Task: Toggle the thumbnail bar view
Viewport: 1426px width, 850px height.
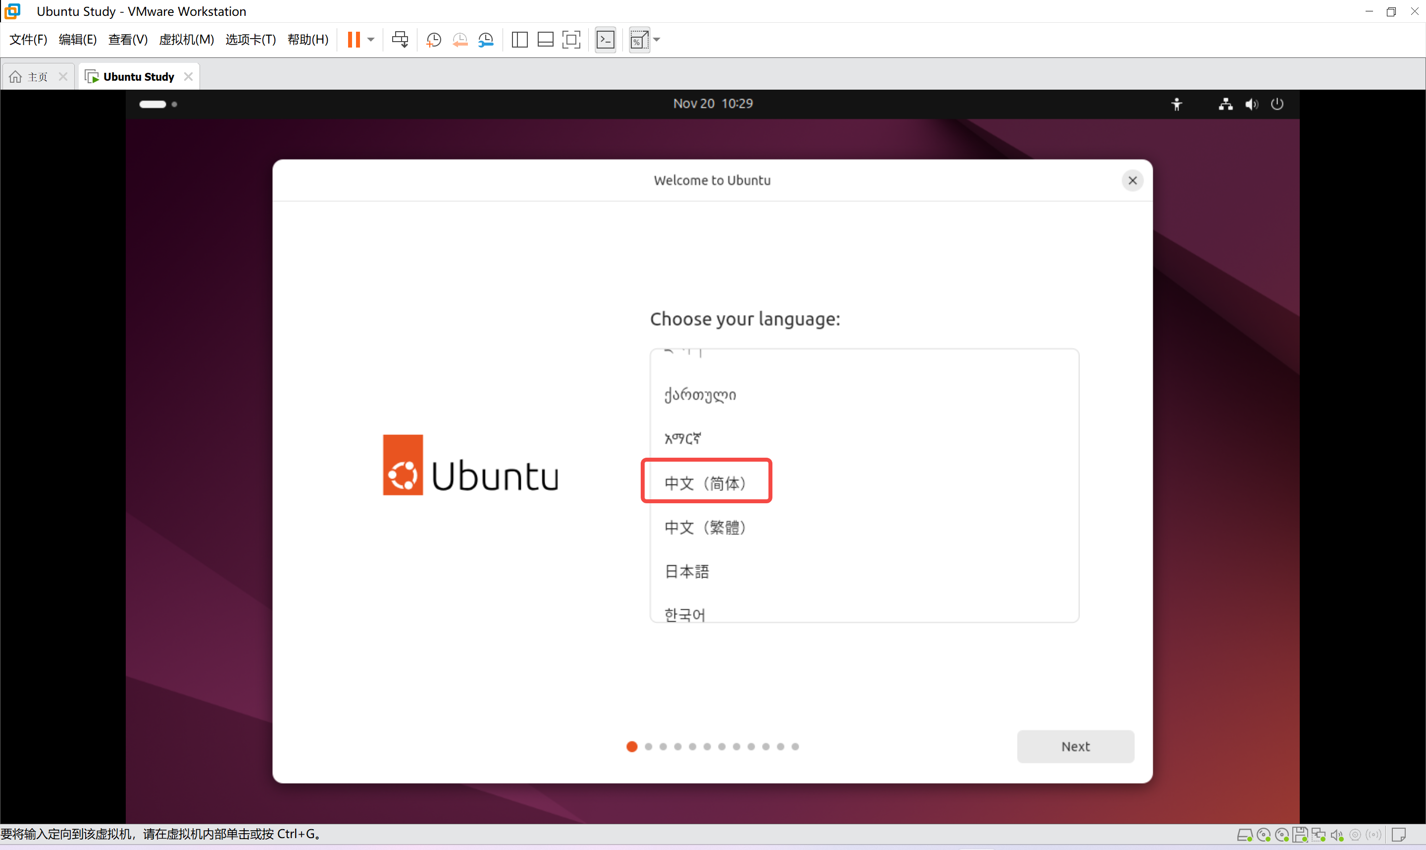Action: click(x=545, y=40)
